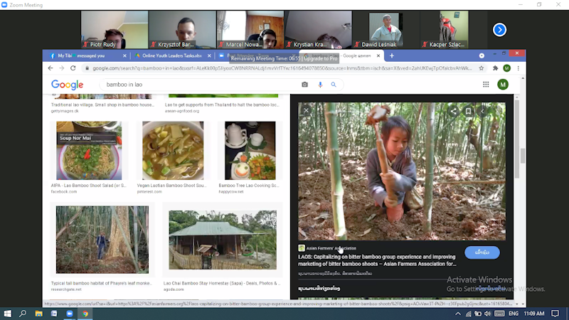Share the previewed bamboo image
Viewport: 569px width, 320px height.
pyautogui.click(x=453, y=111)
